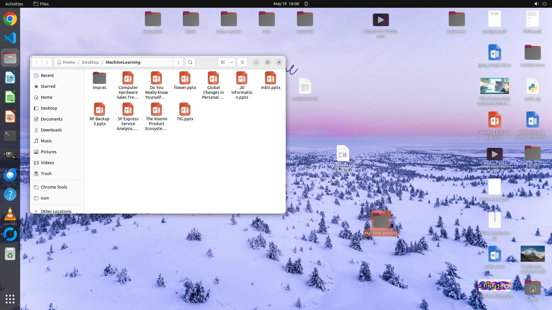This screenshot has width=552, height=310.
Task: Click the volume icon in system tray
Action: 536,4
